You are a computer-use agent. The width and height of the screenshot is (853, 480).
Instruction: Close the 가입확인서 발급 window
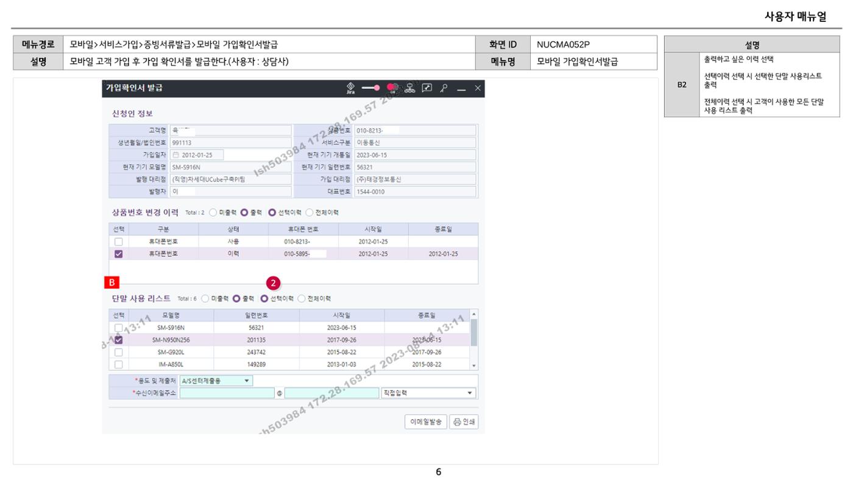point(478,88)
